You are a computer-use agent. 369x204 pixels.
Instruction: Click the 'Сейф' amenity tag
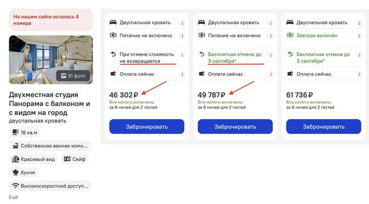pyautogui.click(x=74, y=159)
